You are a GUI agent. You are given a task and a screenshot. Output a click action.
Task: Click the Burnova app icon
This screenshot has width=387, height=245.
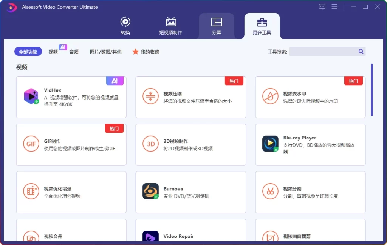(x=150, y=191)
